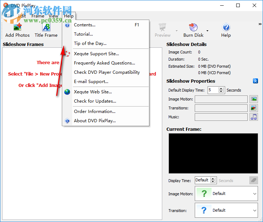The width and height of the screenshot is (263, 222).
Task: Click the grayed Preview toolbar icon
Action: click(x=162, y=27)
